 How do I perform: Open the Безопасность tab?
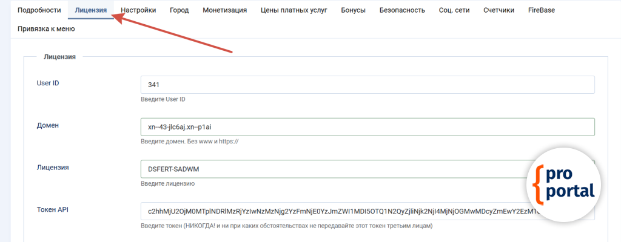click(x=402, y=10)
